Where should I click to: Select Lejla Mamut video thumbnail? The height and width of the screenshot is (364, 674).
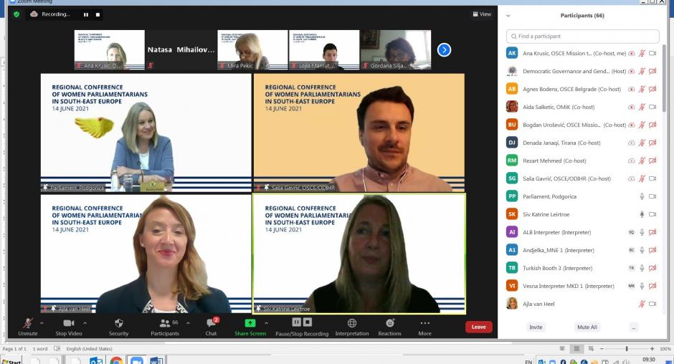(324, 50)
